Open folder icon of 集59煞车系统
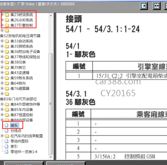Screen dimensions: 167x165 [7, 78]
